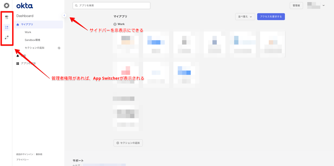The height and width of the screenshot is (166, 334).
Task: Go to Sandbox環境 in the sidebar
Action: (x=33, y=40)
